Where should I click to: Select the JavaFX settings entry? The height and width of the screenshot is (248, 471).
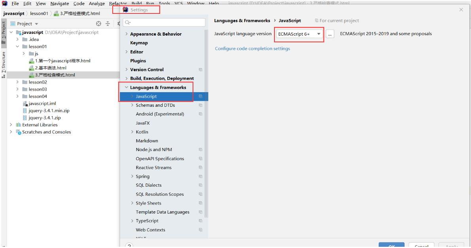[143, 123]
